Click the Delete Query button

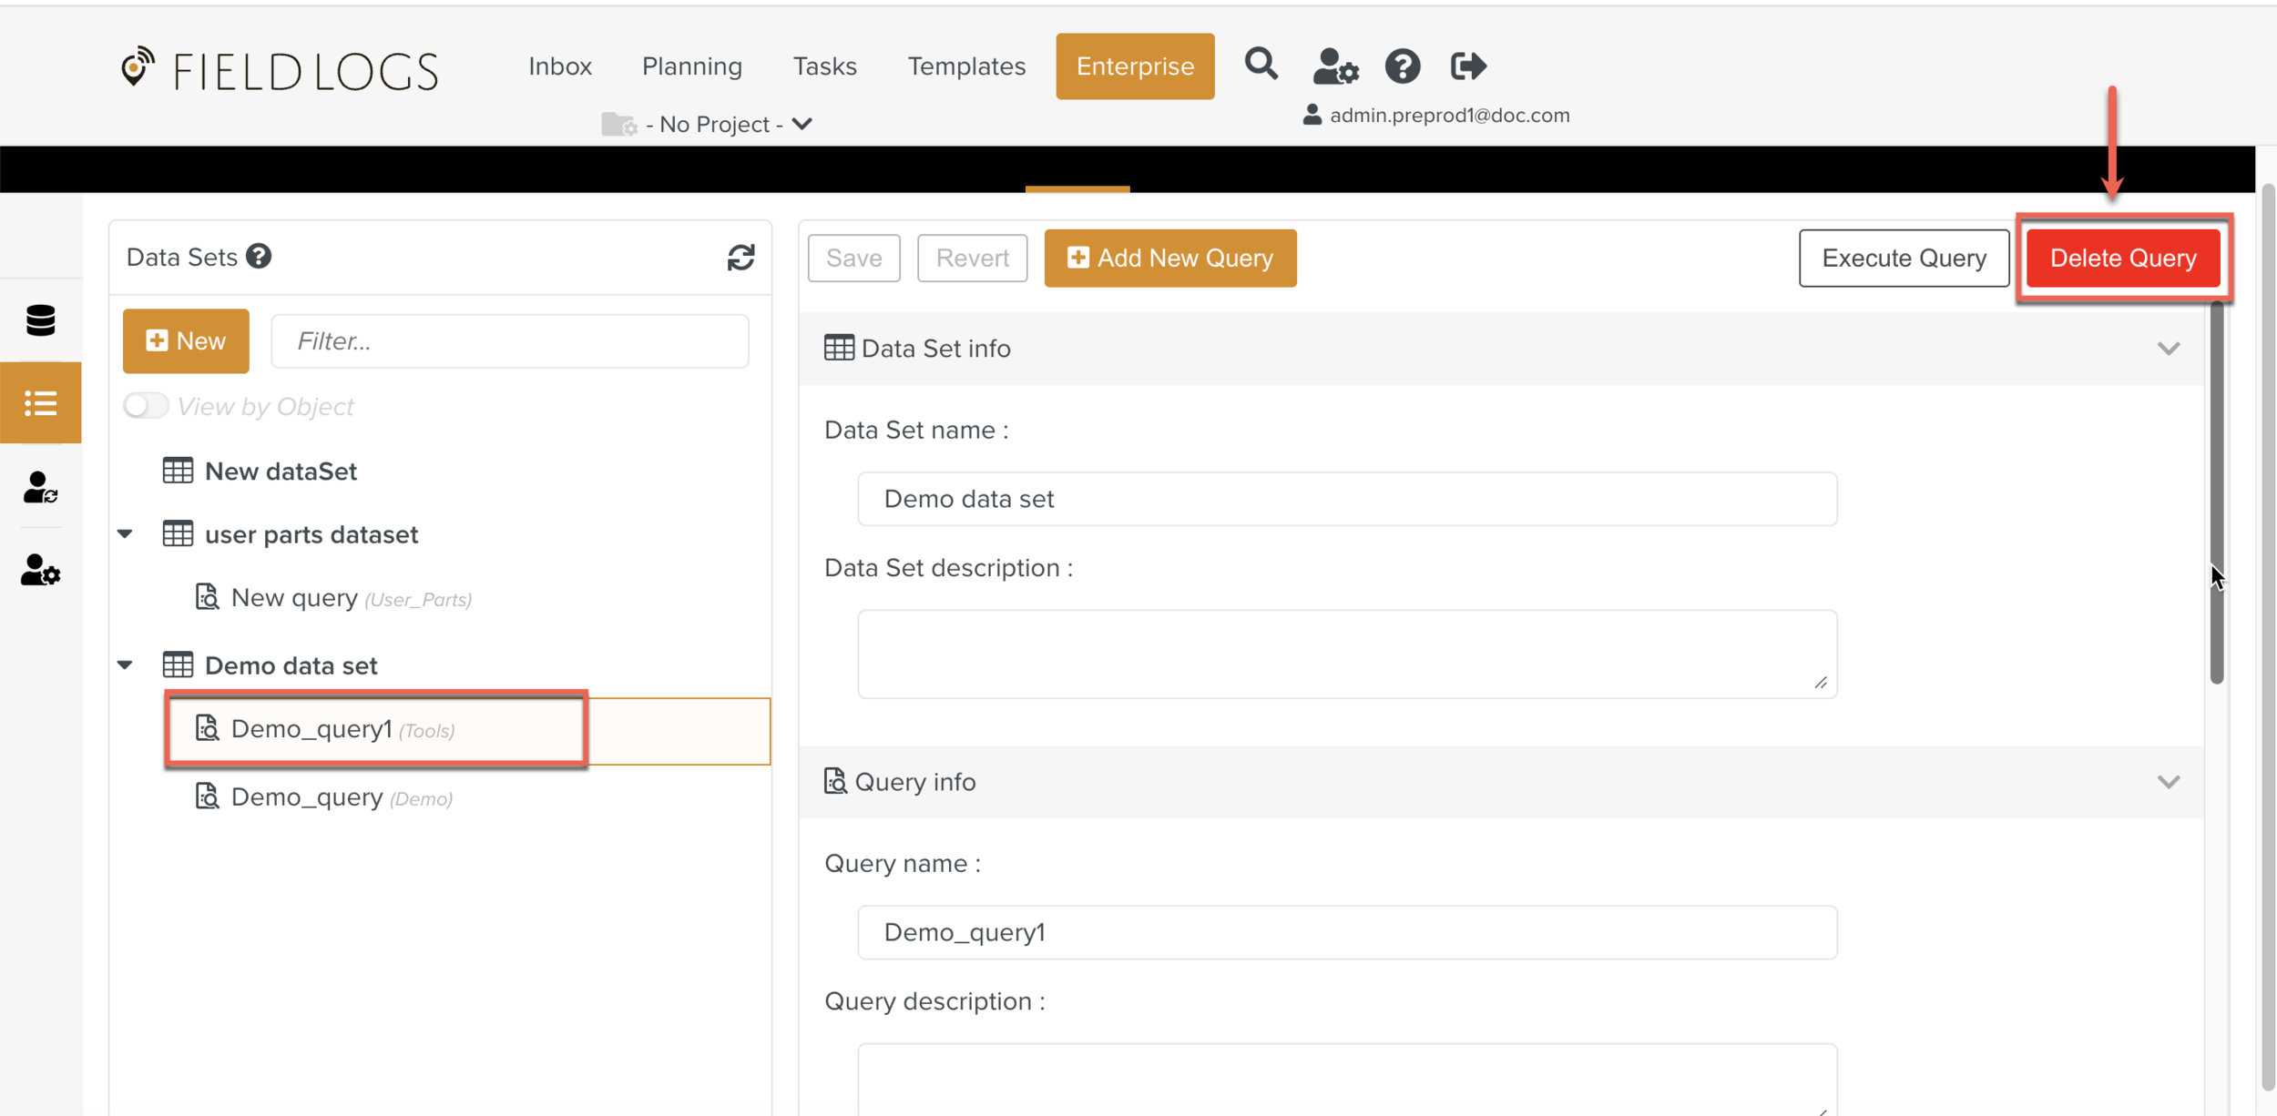click(2122, 259)
